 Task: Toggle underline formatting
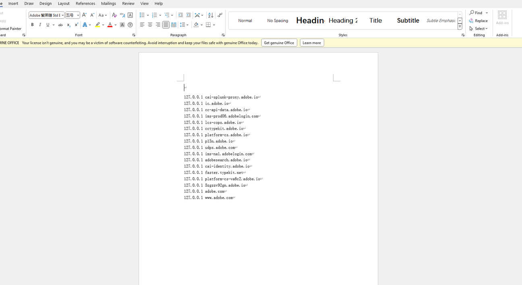click(x=48, y=25)
